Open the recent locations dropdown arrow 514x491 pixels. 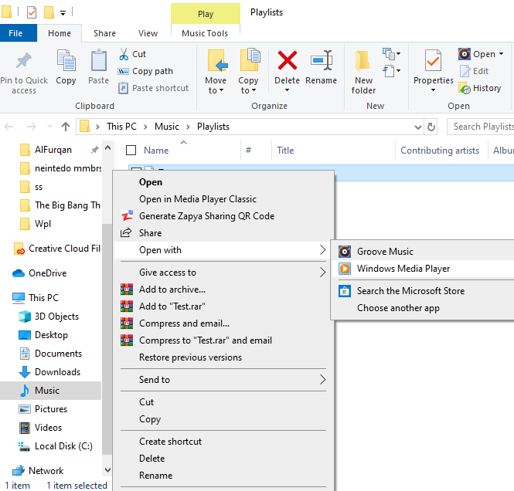[49, 127]
